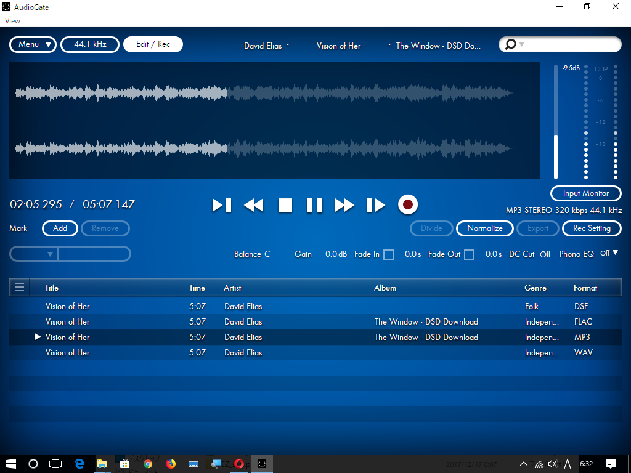Open Opera from the taskbar

click(x=239, y=464)
